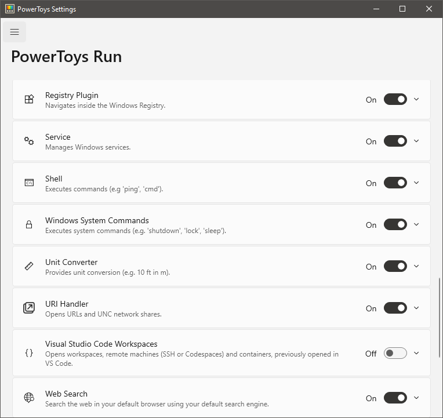Click the 'PowerToys Run' page heading
The width and height of the screenshot is (443, 418).
point(67,56)
